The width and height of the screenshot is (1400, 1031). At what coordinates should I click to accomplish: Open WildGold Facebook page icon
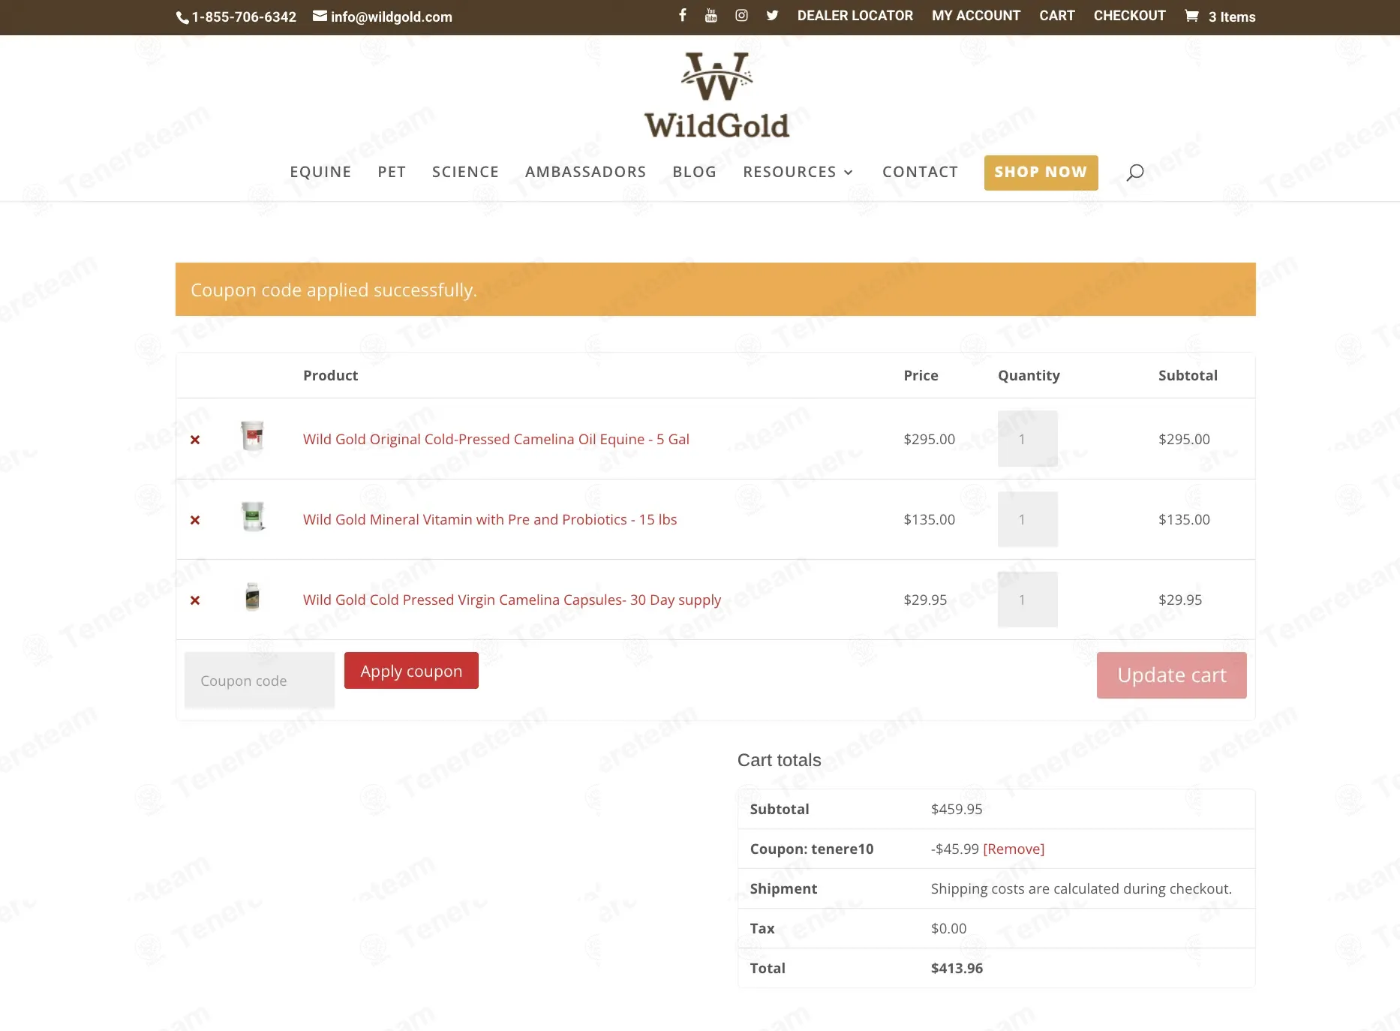(682, 15)
